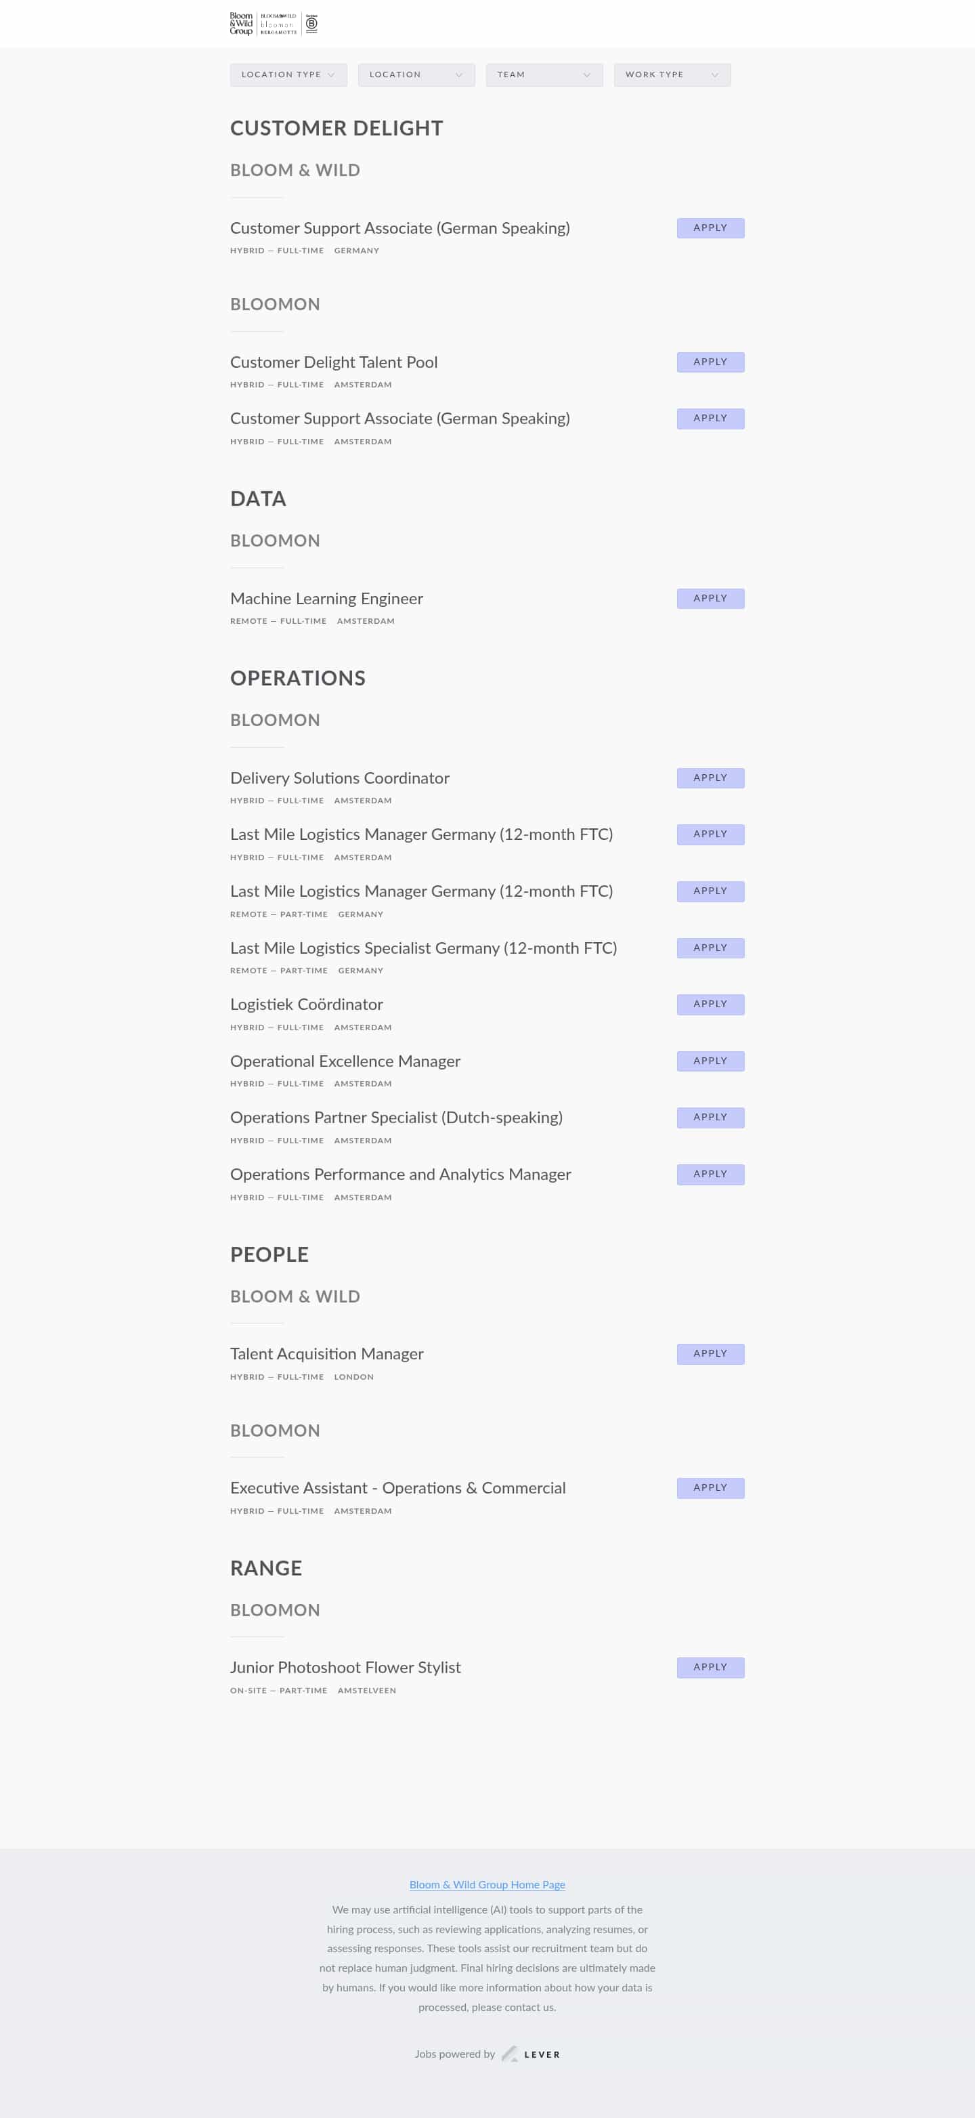Click the Operations Partner Specialist (Dutch-speaking) title
The height and width of the screenshot is (2118, 975).
396,1118
